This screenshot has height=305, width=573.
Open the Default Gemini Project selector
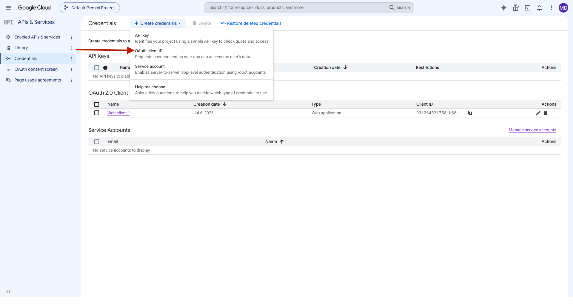(90, 8)
